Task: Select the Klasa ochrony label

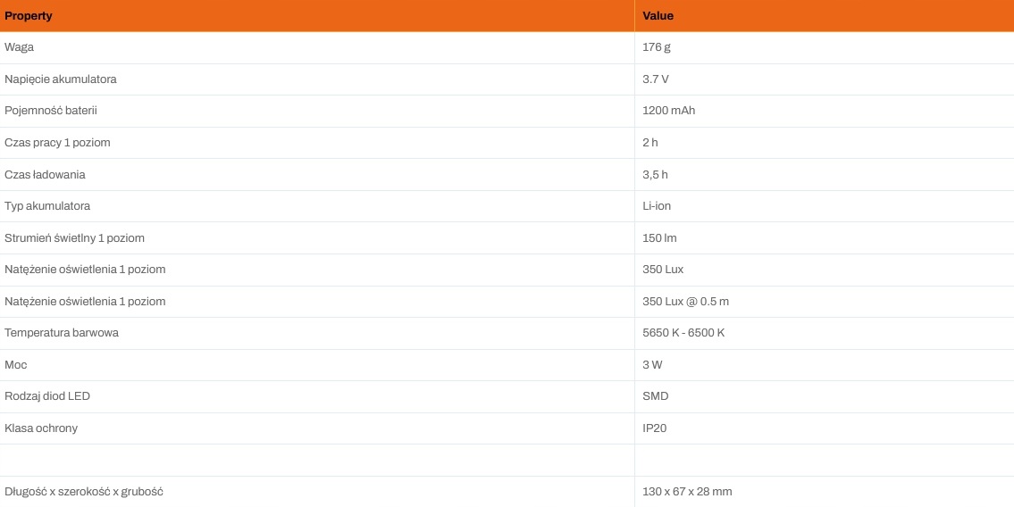Action: (x=41, y=428)
